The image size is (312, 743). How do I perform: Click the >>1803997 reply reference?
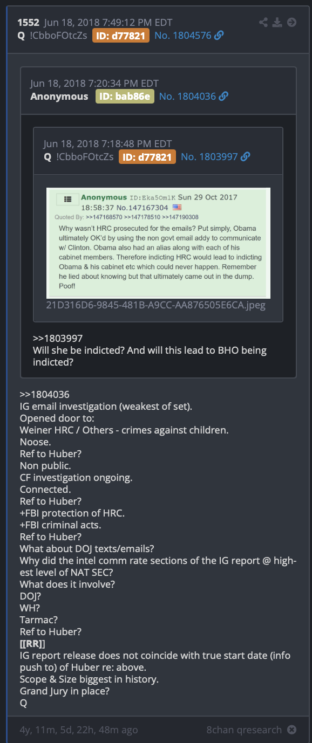(x=58, y=339)
